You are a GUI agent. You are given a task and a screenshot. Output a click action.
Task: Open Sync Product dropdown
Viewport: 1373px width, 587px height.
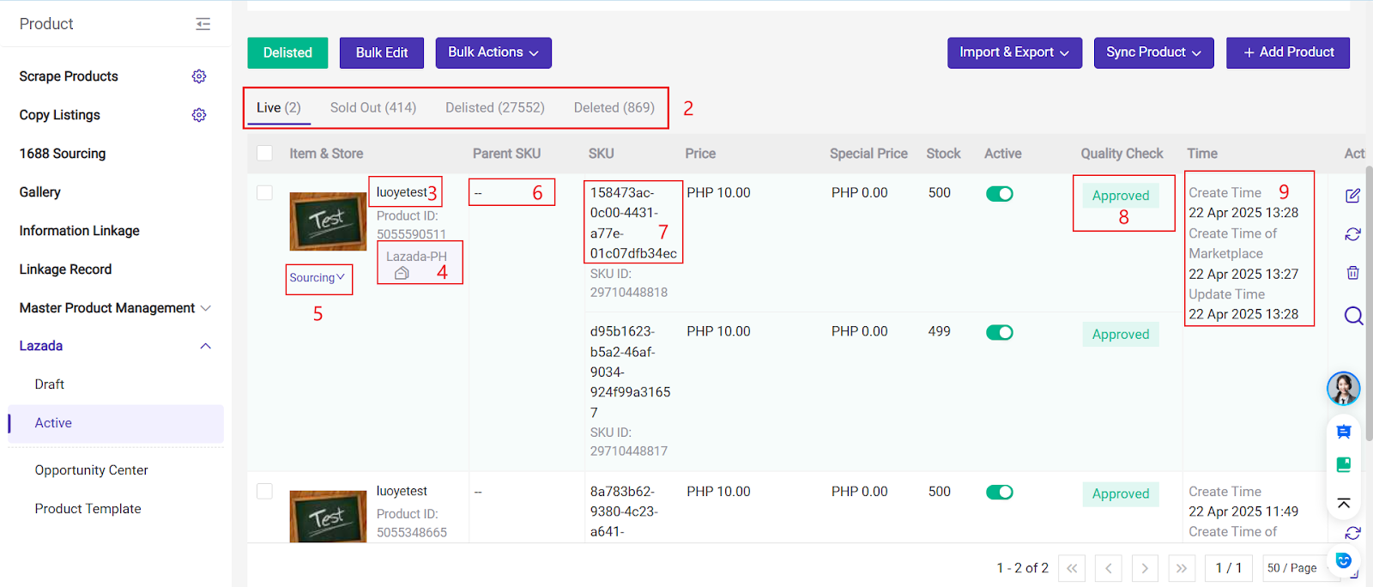(x=1153, y=52)
